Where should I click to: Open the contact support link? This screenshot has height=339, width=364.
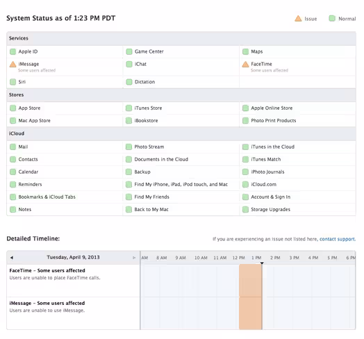click(x=338, y=239)
